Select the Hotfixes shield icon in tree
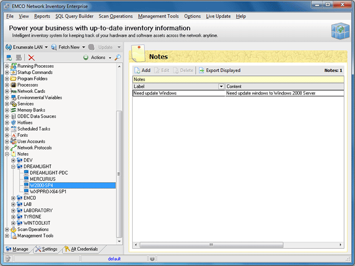 pyautogui.click(x=14, y=123)
